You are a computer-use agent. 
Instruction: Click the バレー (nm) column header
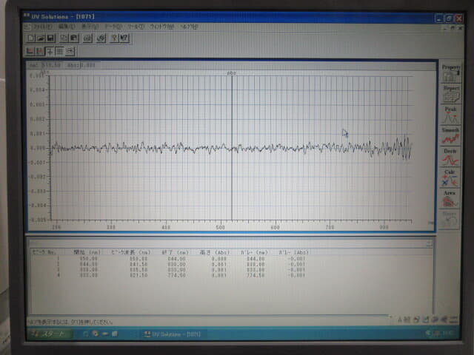click(254, 252)
